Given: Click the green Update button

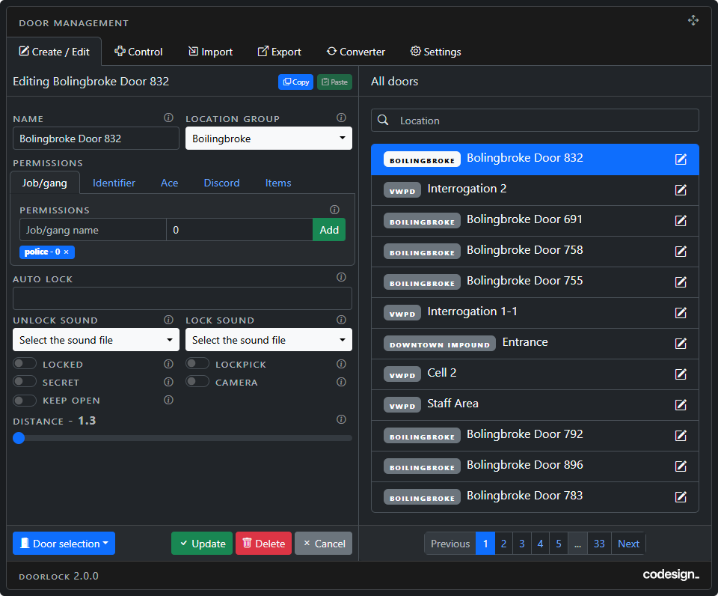Looking at the screenshot, I should pyautogui.click(x=202, y=543).
